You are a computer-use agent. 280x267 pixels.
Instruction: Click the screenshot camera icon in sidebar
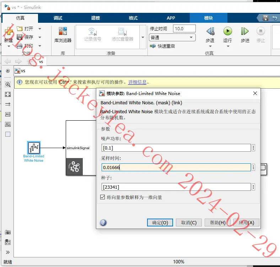[8, 232]
